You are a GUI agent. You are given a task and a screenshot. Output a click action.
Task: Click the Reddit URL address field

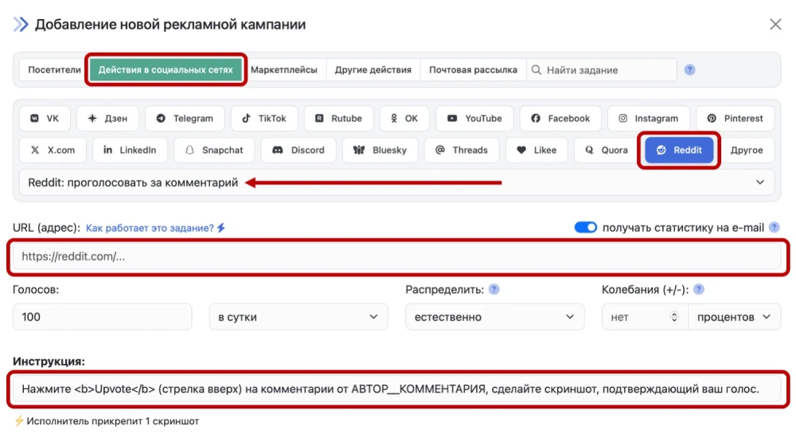click(x=398, y=257)
